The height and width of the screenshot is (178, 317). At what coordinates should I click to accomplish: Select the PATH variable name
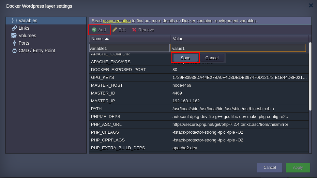tap(96, 109)
